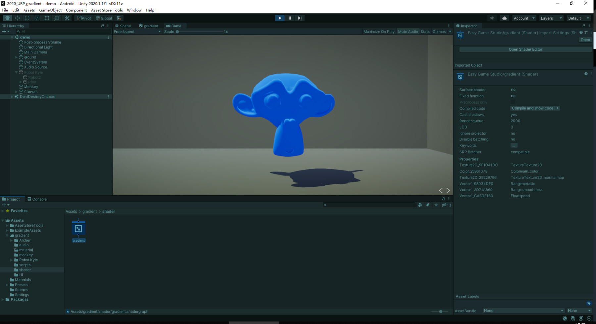Select the Move tool
The height and width of the screenshot is (324, 596).
tap(17, 18)
